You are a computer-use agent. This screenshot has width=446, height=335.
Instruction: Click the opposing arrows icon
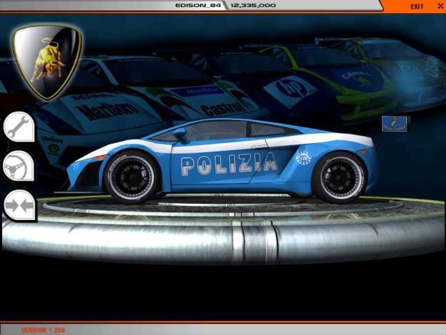(20, 205)
